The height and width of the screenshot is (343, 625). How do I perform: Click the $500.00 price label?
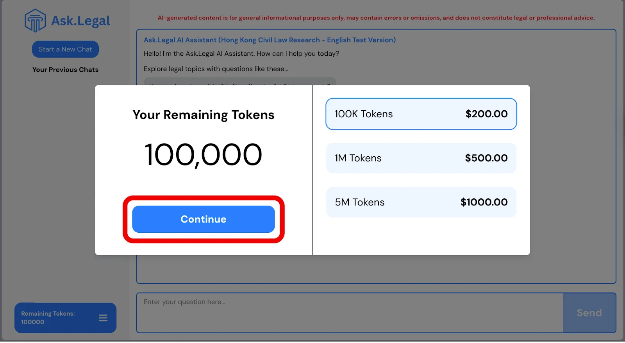click(486, 158)
